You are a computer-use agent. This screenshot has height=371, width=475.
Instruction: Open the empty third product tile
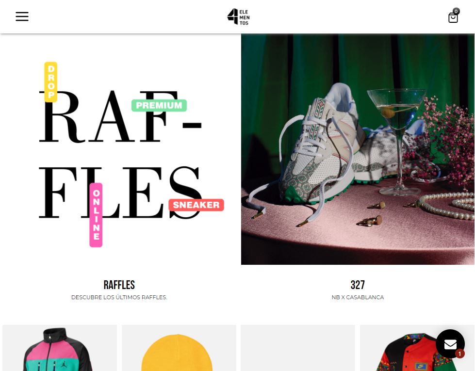tap(298, 348)
